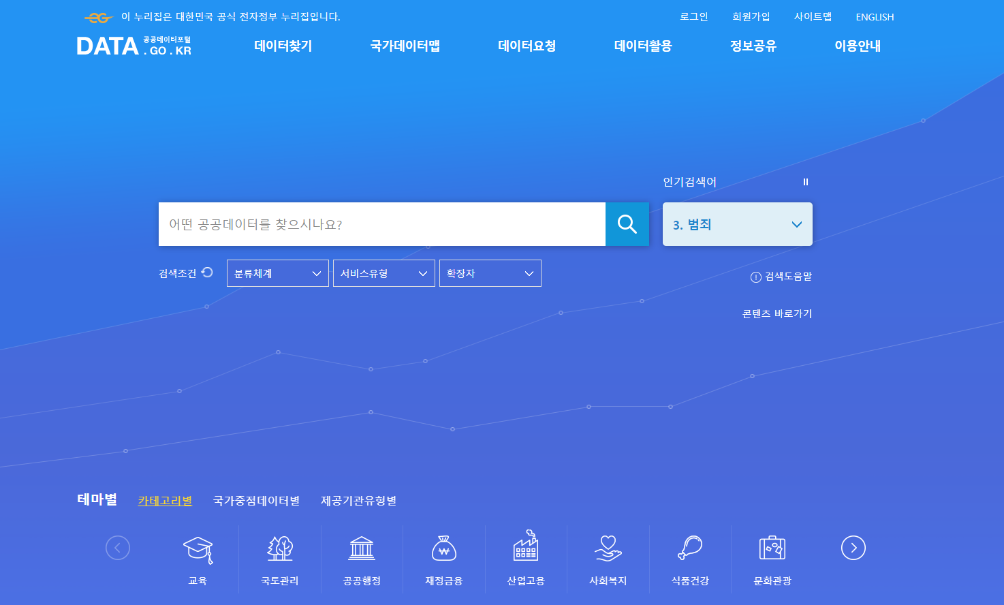Open the 데이터찾기 menu
Image resolution: width=1004 pixels, height=605 pixels.
283,46
